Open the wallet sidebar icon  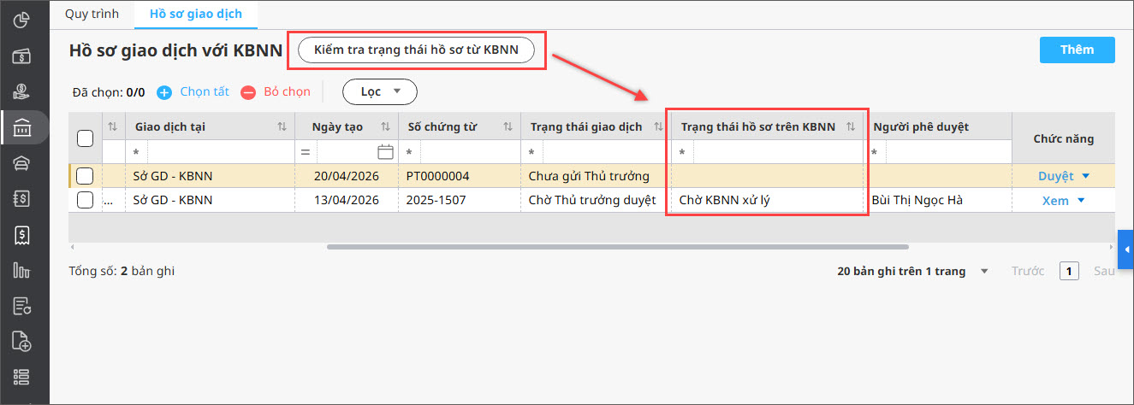pyautogui.click(x=22, y=56)
